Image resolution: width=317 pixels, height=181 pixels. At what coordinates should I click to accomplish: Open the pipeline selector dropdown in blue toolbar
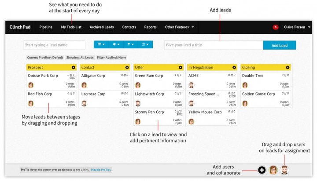(101, 44)
